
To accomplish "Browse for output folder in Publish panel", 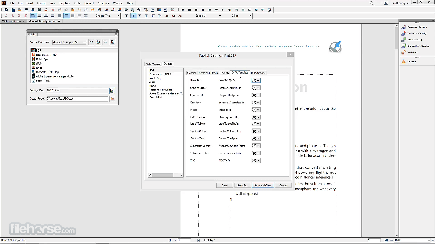I will (x=112, y=99).
